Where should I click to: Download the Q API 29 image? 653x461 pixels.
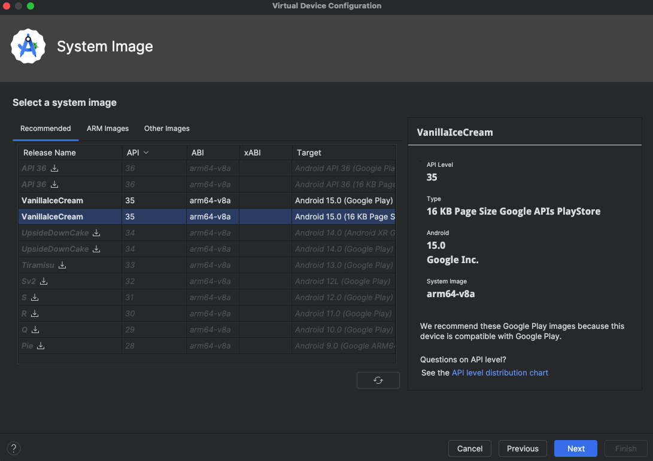coord(35,329)
